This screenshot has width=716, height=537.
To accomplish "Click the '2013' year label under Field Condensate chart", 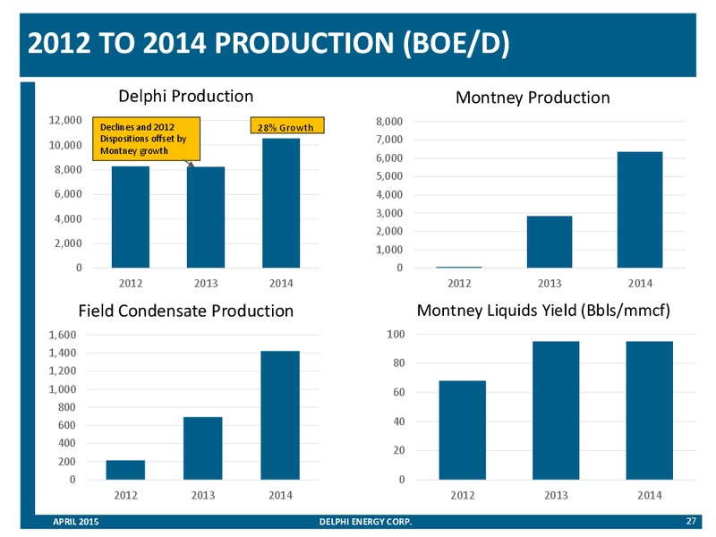I will pyautogui.click(x=203, y=496).
